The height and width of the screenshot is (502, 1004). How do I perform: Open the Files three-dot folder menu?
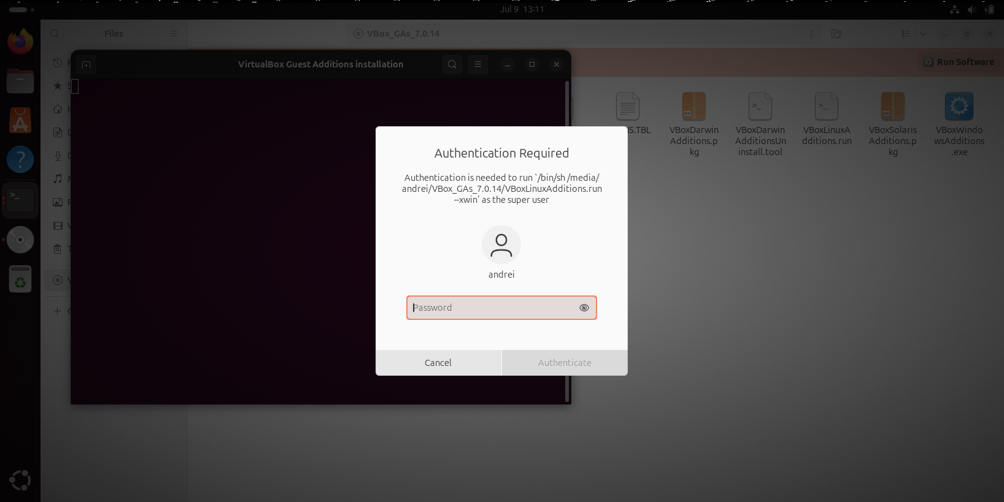(811, 34)
